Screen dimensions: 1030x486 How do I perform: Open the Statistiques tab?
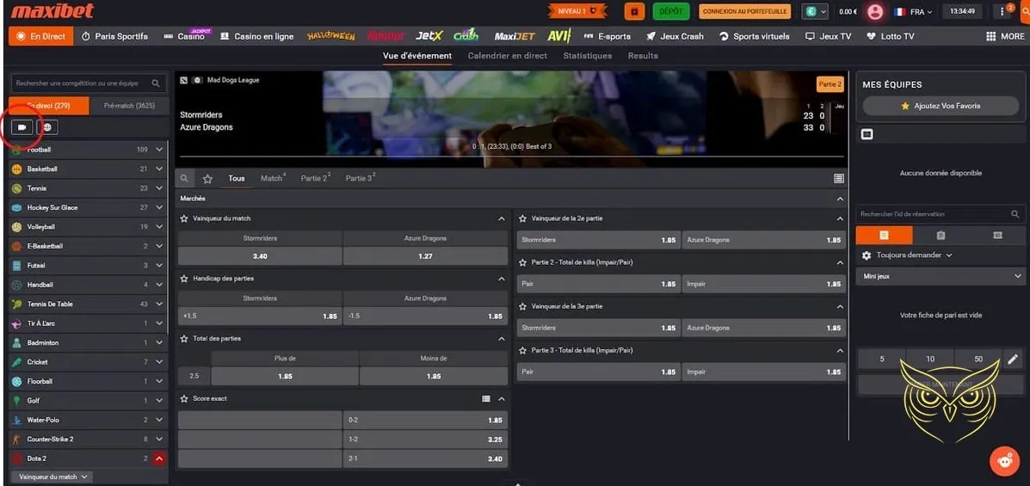[587, 56]
